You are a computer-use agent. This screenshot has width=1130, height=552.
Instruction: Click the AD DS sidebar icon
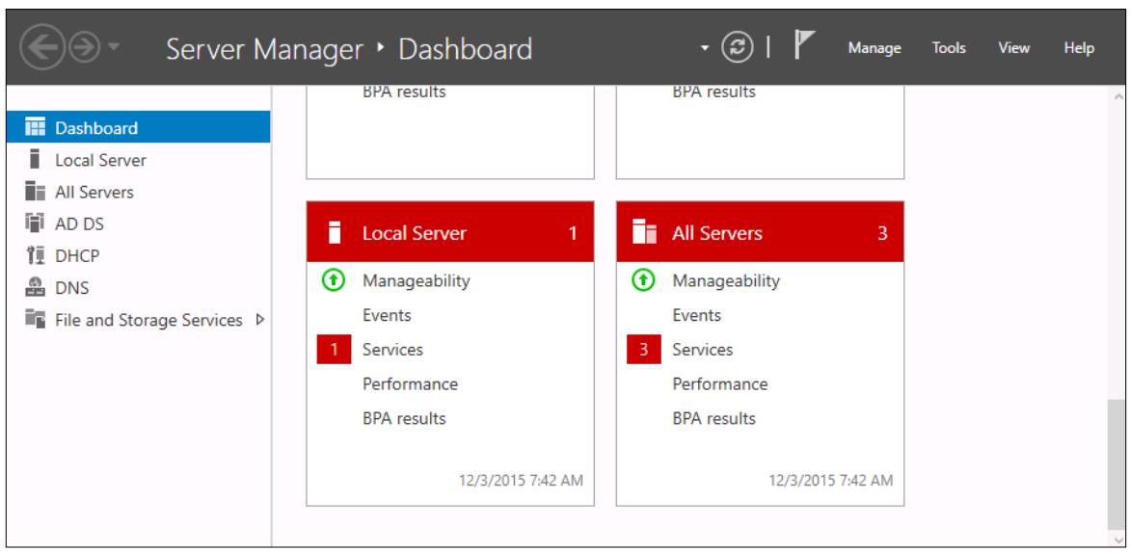click(35, 223)
